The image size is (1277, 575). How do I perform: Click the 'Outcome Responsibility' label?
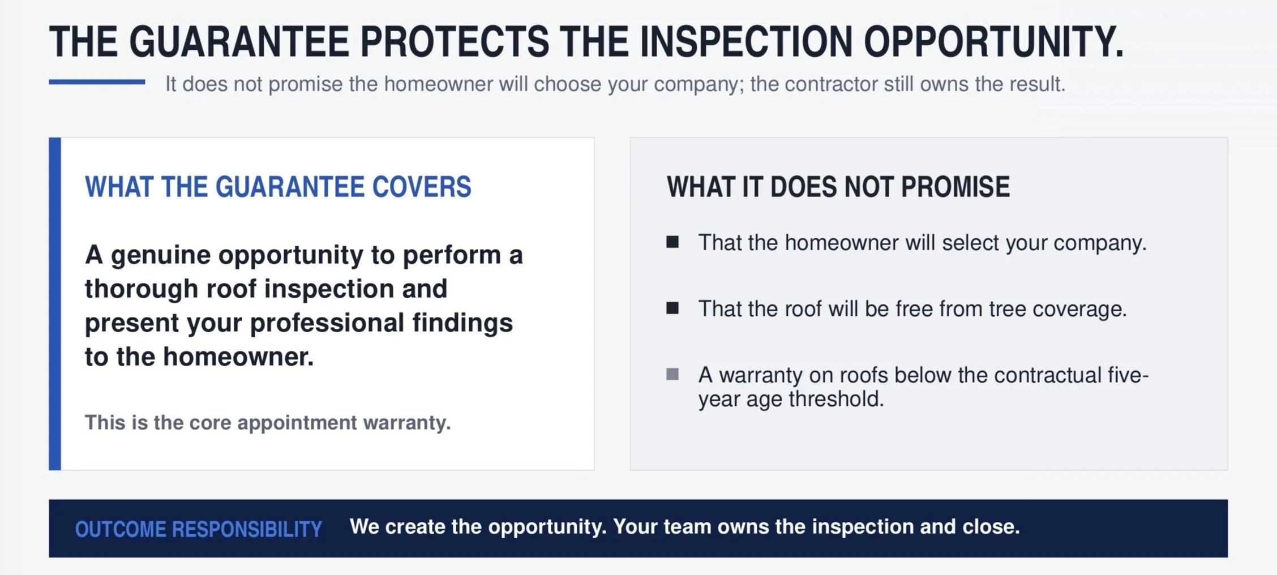[x=199, y=529]
